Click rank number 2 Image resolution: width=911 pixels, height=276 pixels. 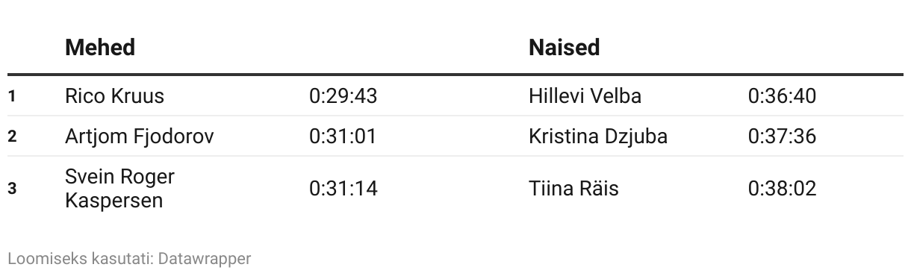click(x=12, y=137)
